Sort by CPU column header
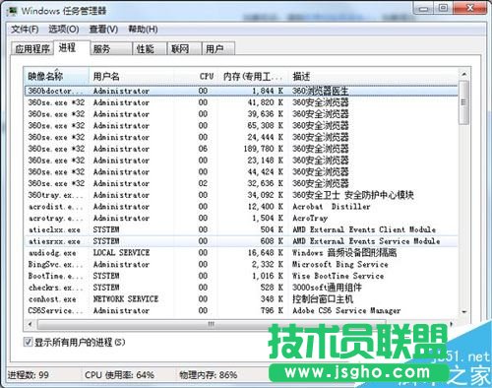The image size is (492, 388). point(196,77)
